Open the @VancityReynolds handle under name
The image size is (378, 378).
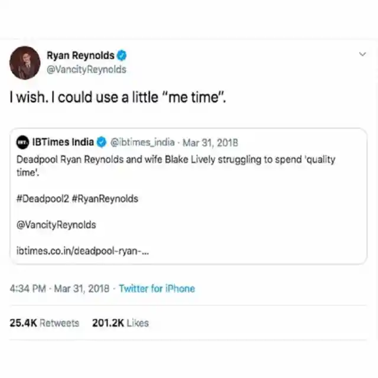(x=86, y=70)
